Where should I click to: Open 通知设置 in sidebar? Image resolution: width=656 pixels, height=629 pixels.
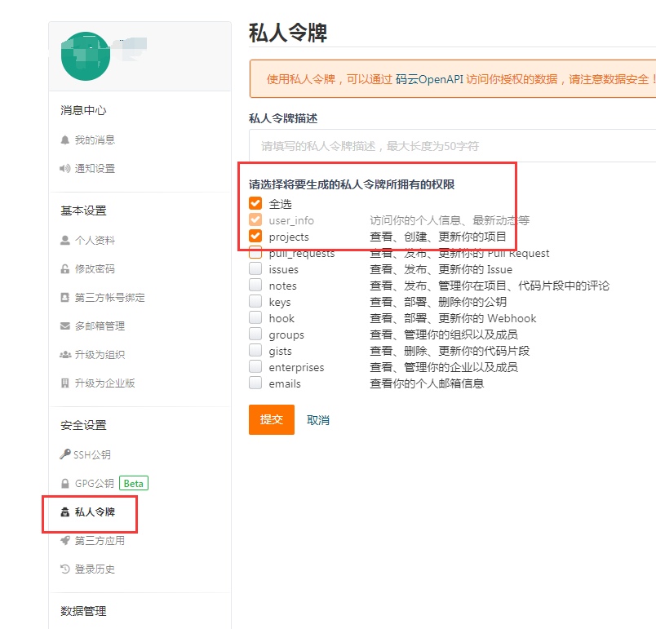[x=95, y=169]
